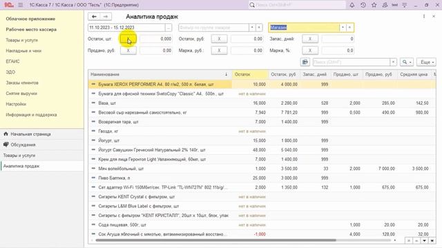Viewport: 442px width, 248px height.
Task: Click the Остаток column header
Action: pos(250,74)
